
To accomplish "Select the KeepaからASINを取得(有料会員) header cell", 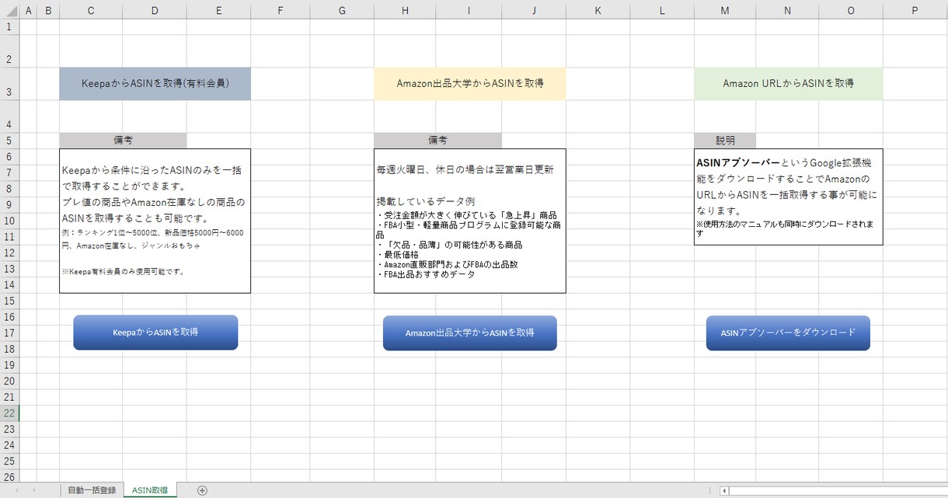I will pos(155,83).
